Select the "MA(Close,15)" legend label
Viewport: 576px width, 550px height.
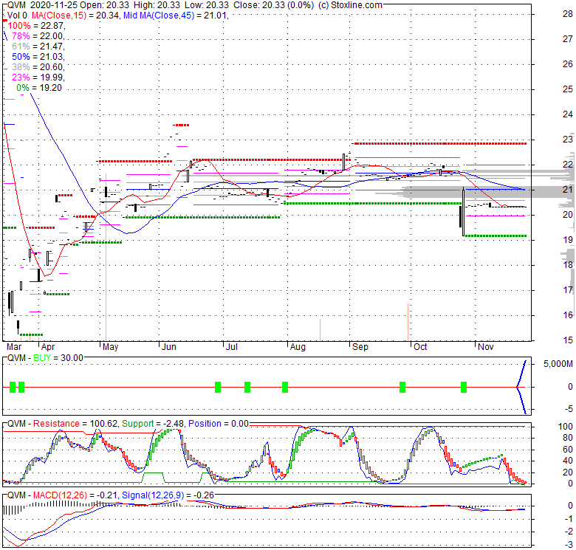pos(59,16)
